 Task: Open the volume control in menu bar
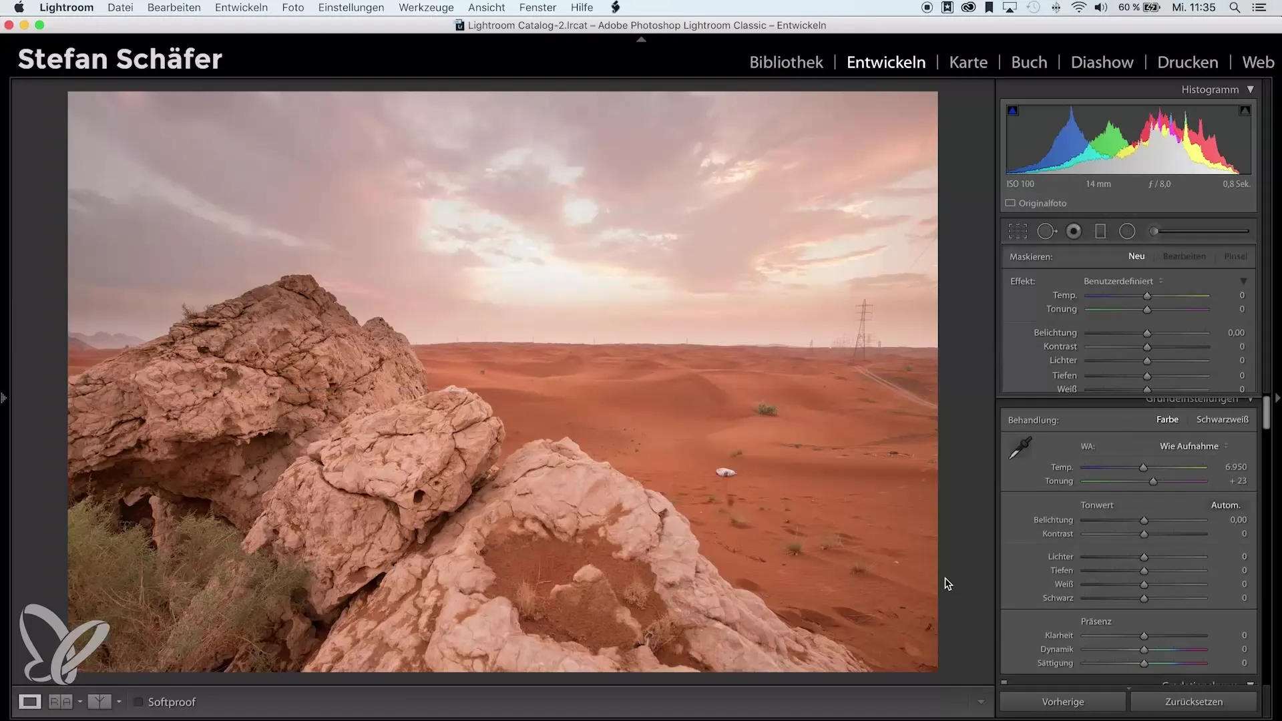(1101, 7)
